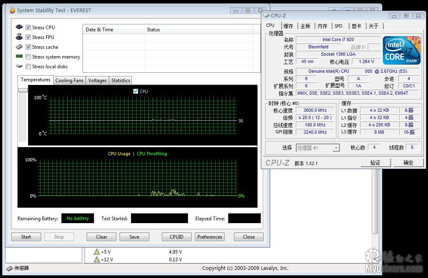The width and height of the screenshot is (428, 278).
Task: Open the Statistics tab
Action: click(x=121, y=80)
